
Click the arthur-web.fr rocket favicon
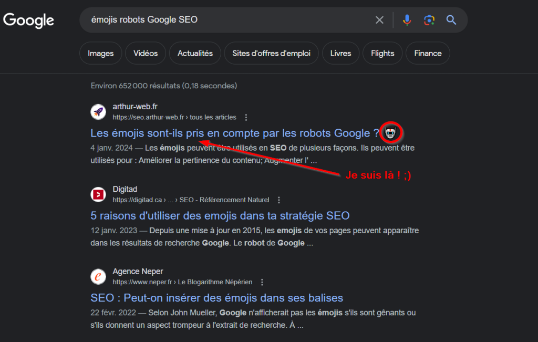point(98,111)
